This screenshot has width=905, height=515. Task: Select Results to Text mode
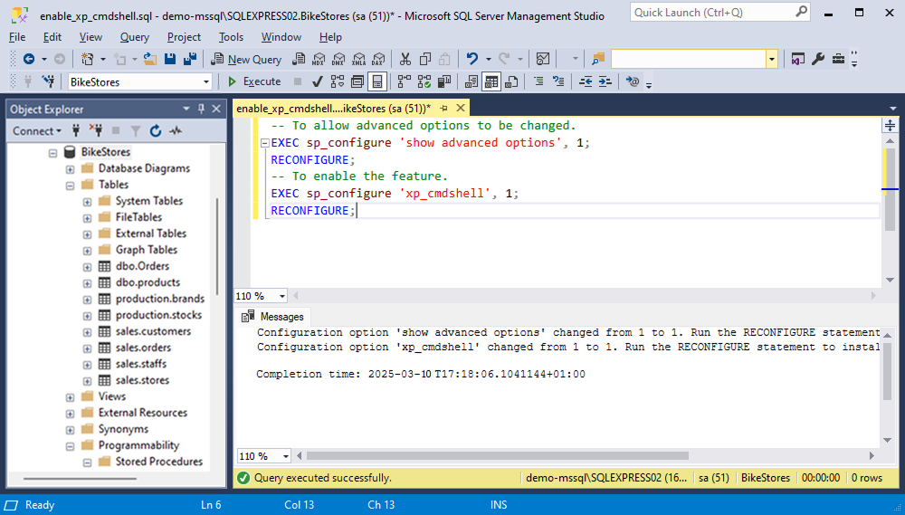pos(471,81)
